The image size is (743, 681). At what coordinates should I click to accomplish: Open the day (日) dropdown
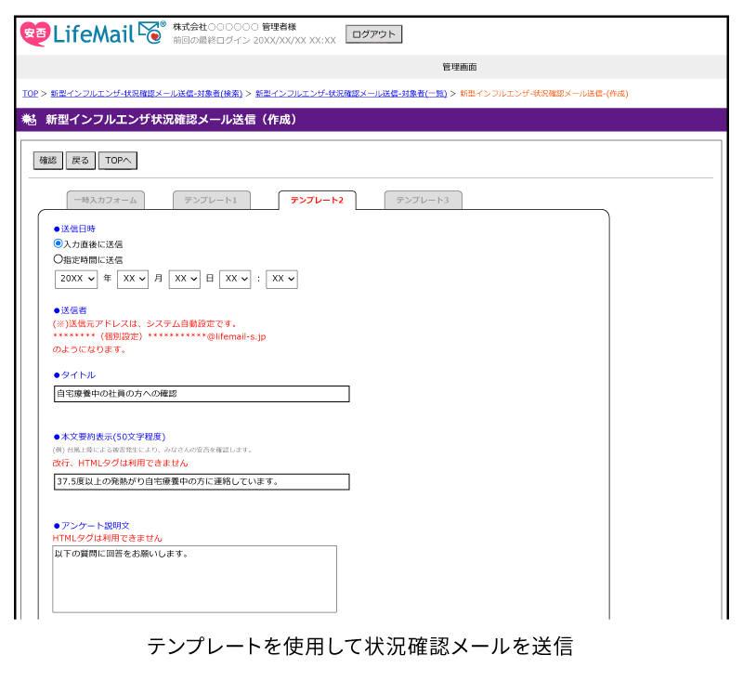(x=183, y=279)
